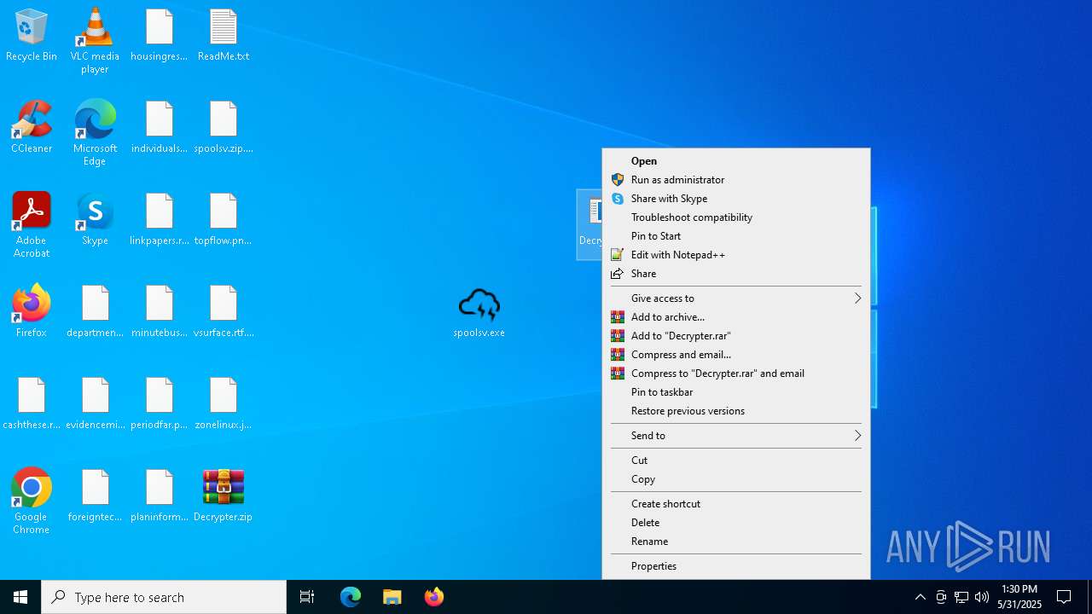The image size is (1092, 614).
Task: Select the Firefox desktop shortcut
Action: 32,312
